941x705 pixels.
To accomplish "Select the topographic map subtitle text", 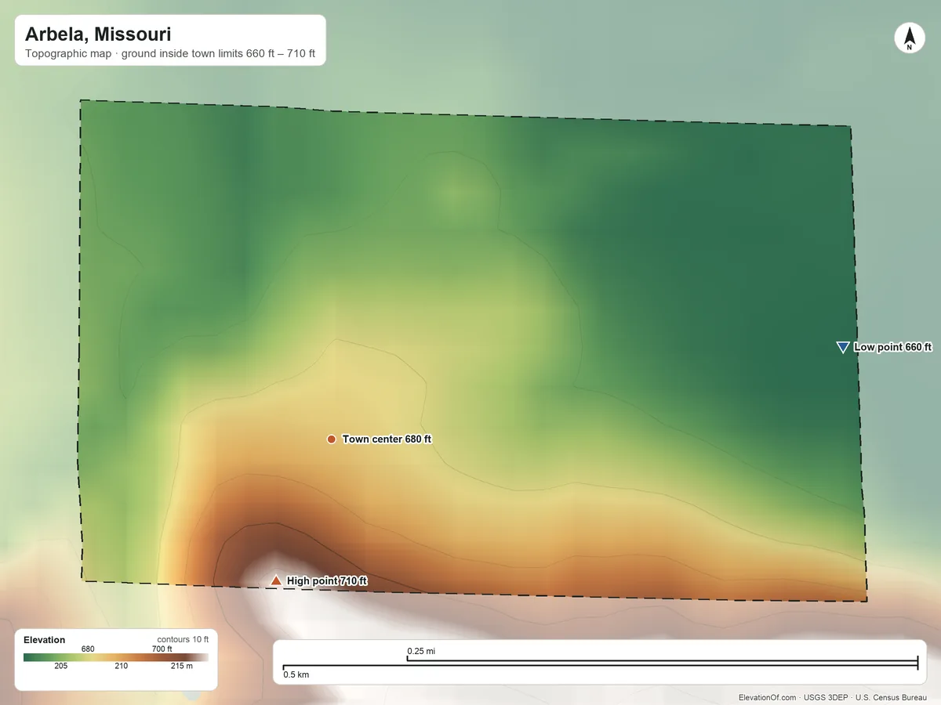I will click(170, 54).
